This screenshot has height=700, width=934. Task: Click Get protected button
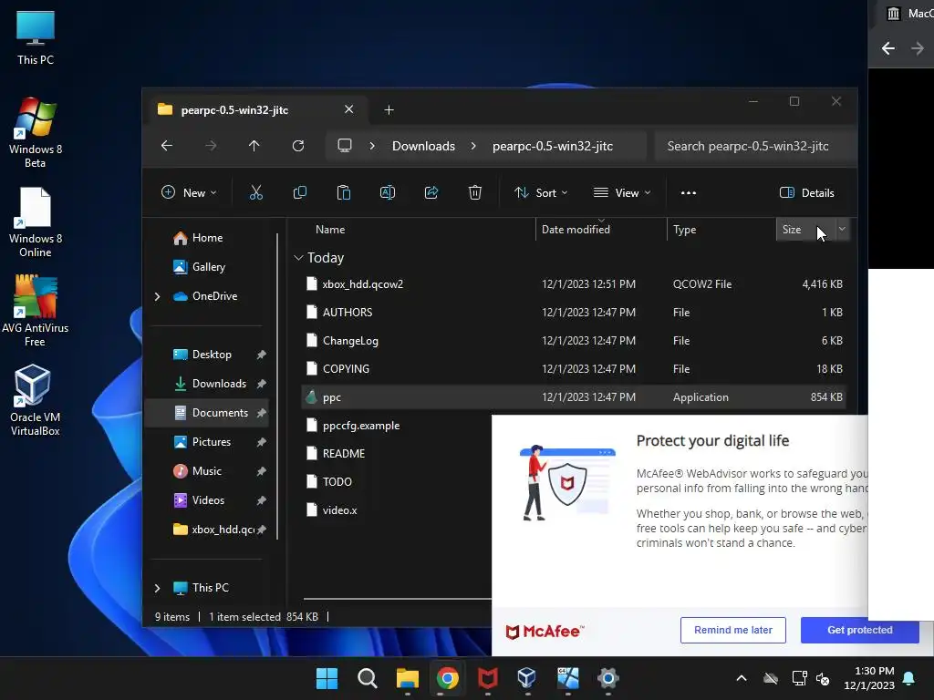[x=859, y=630]
